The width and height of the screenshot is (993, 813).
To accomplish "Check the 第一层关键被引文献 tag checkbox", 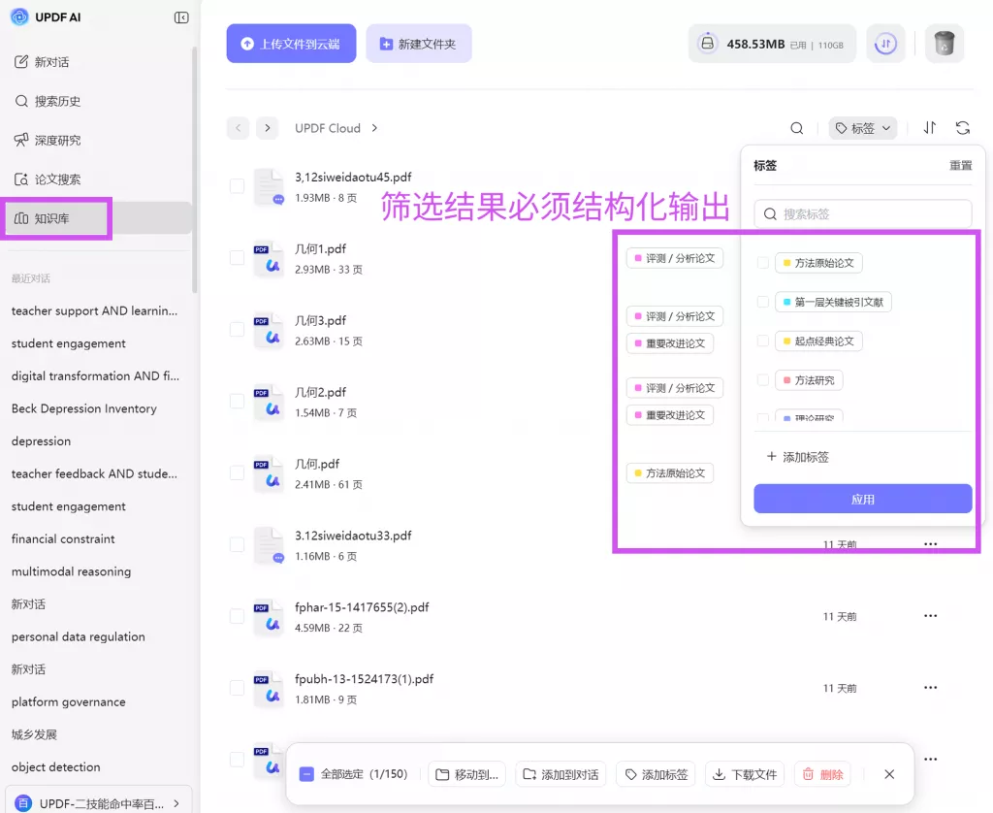I will [x=763, y=302].
